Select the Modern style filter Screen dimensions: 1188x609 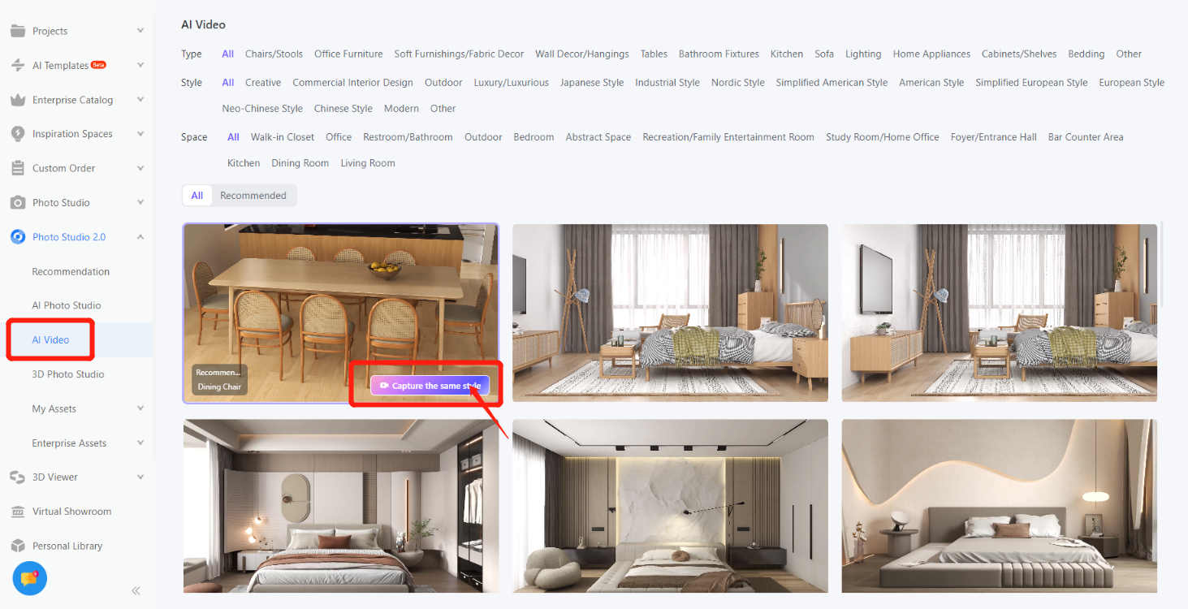click(401, 108)
